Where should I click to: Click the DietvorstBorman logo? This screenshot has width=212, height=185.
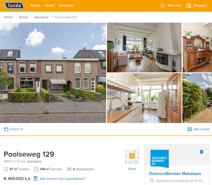(160, 159)
